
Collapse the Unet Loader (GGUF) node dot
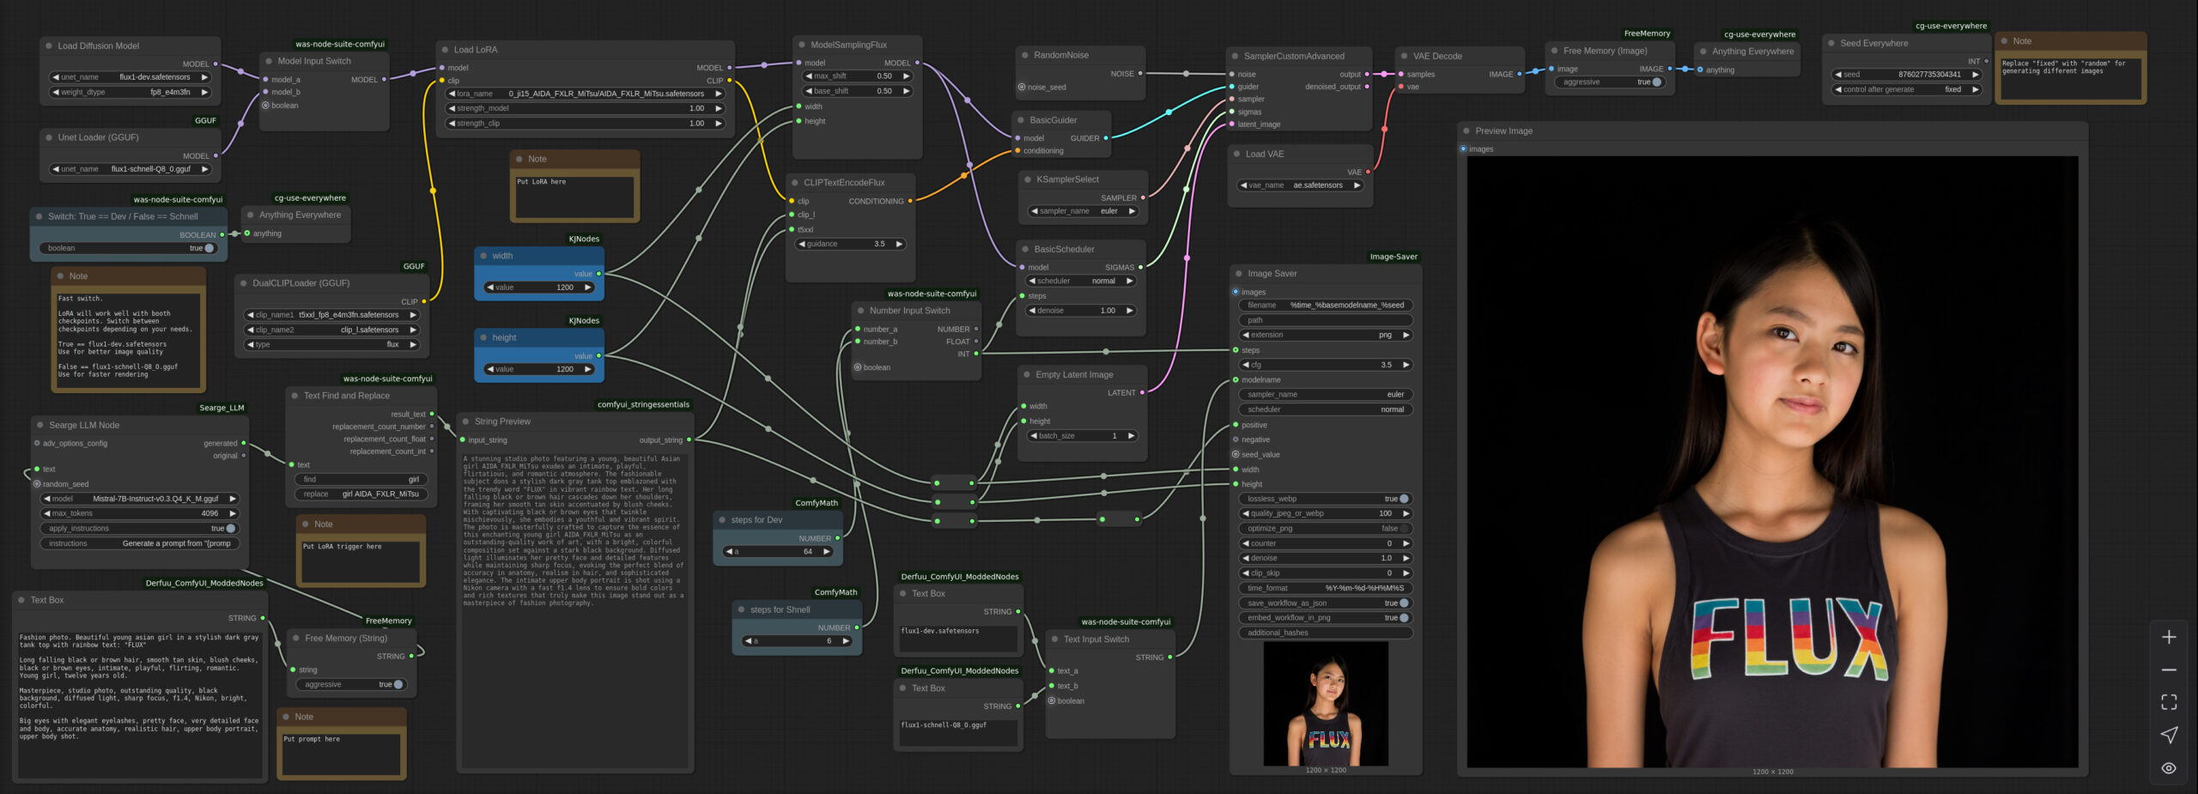click(x=48, y=137)
